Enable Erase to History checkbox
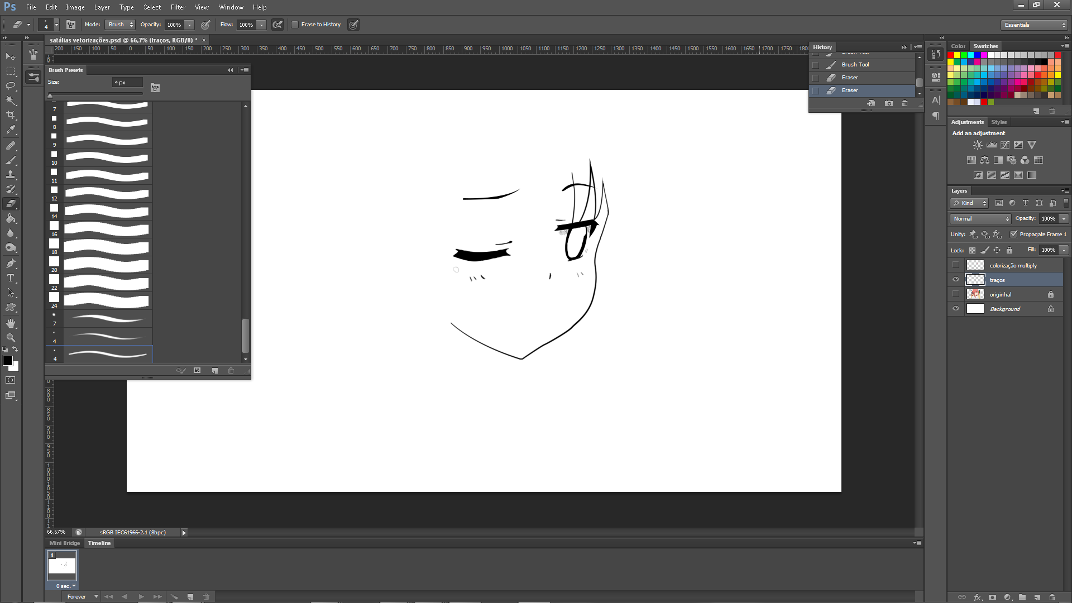This screenshot has height=603, width=1072. [295, 25]
